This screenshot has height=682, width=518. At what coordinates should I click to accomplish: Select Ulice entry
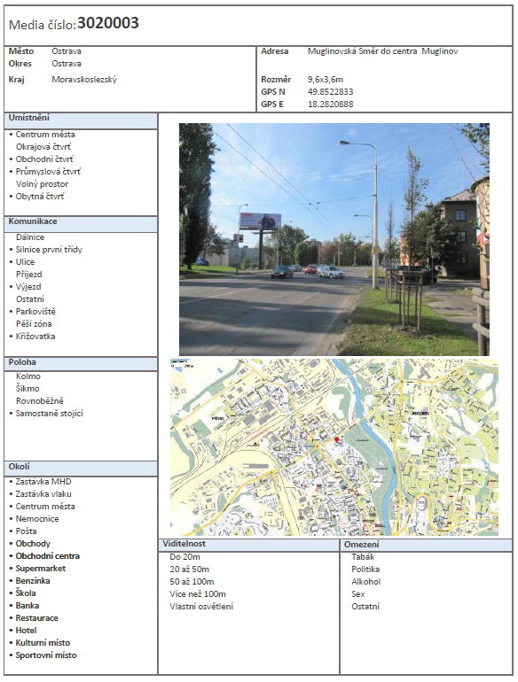point(25,262)
